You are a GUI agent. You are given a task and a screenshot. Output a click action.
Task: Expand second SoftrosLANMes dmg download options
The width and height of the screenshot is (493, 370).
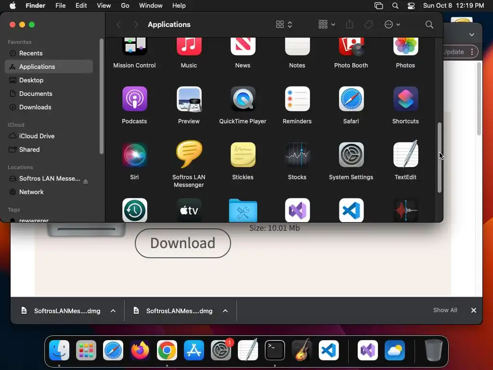pos(225,311)
